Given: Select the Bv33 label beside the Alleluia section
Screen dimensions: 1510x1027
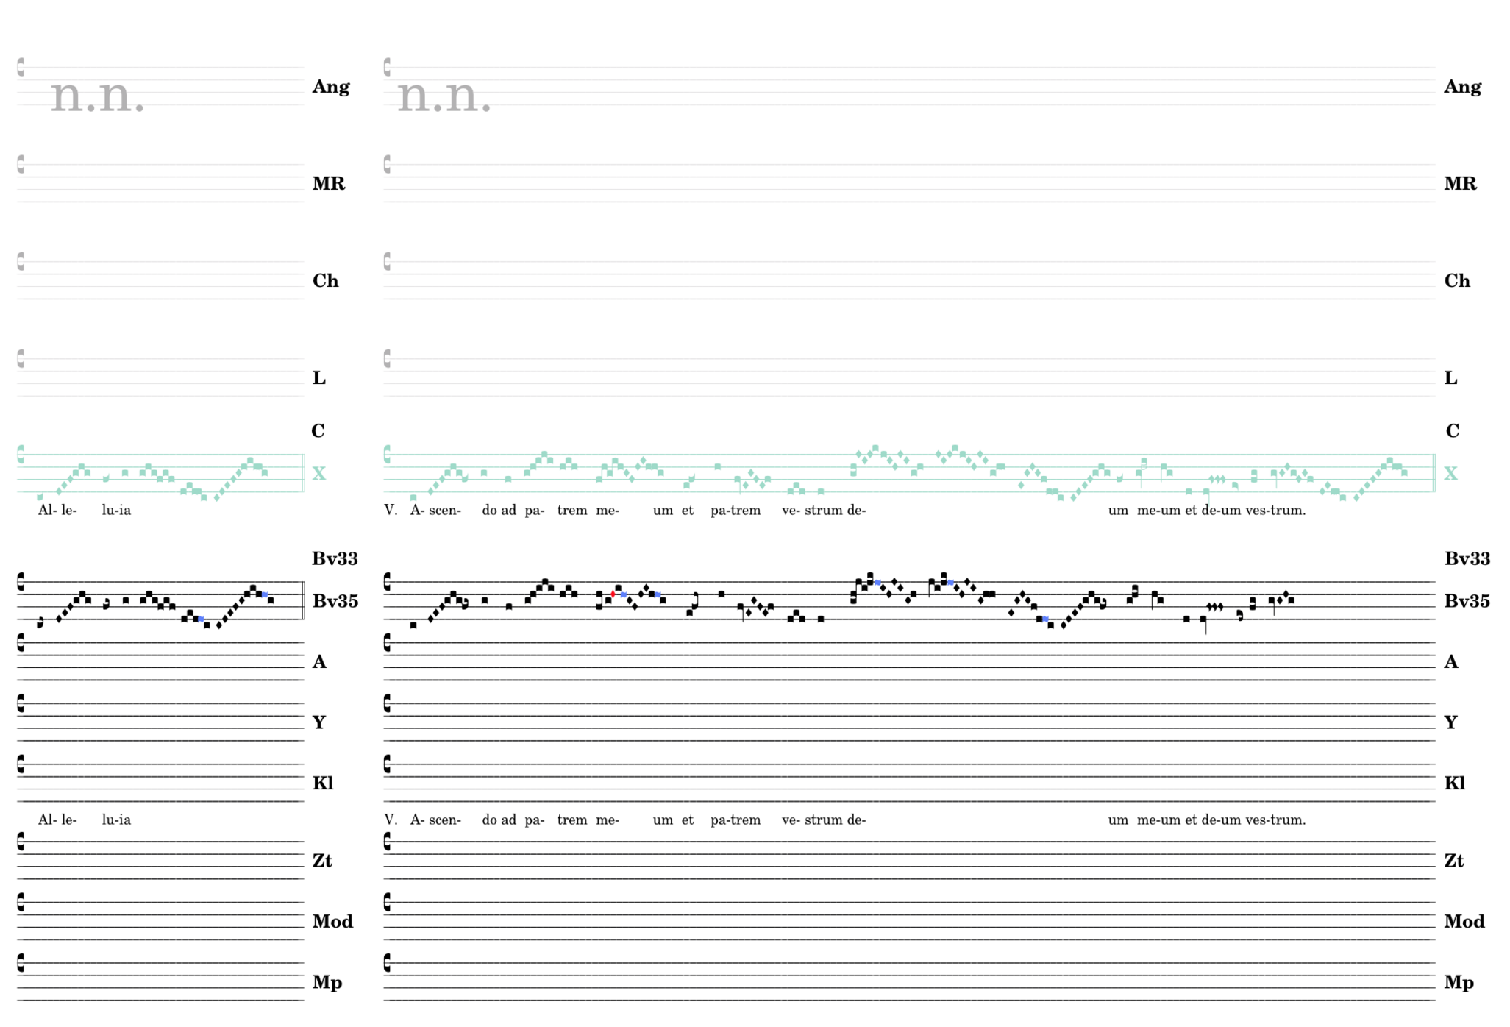Looking at the screenshot, I should (x=335, y=559).
